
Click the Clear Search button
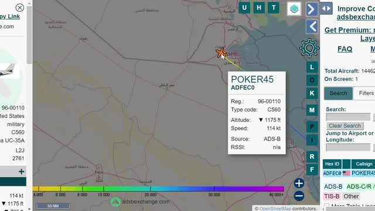coord(345,125)
